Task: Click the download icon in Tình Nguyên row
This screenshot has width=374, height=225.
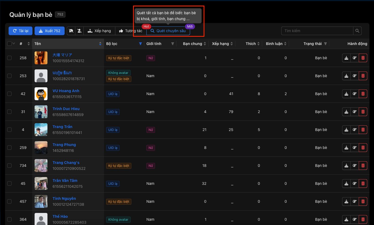Action: click(x=346, y=201)
